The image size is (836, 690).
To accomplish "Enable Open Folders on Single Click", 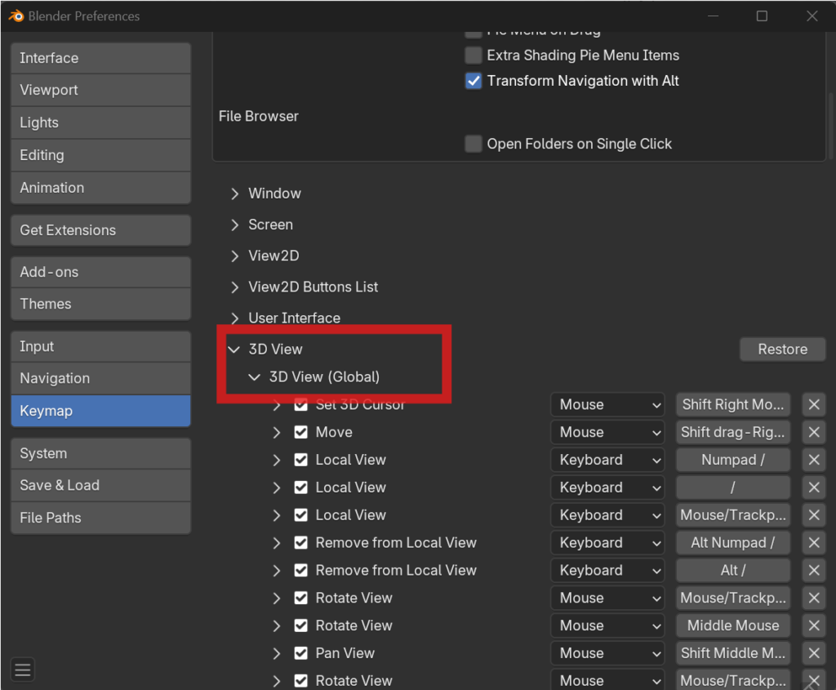I will point(474,144).
